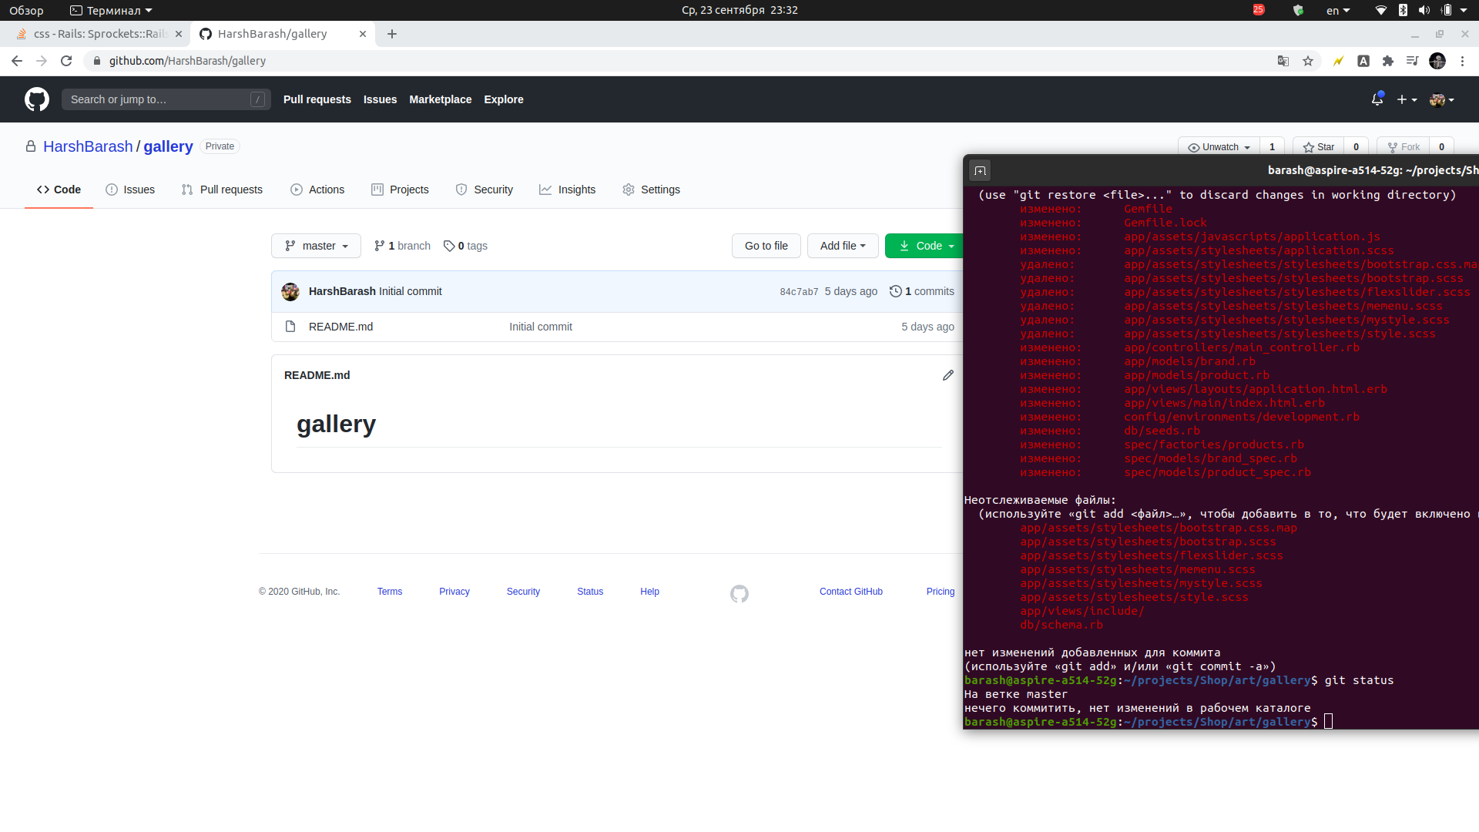The width and height of the screenshot is (1479, 832).
Task: Click the A extension icon in Chrome toolbar
Action: pyautogui.click(x=1363, y=61)
